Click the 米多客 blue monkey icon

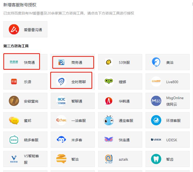click(x=61, y=139)
